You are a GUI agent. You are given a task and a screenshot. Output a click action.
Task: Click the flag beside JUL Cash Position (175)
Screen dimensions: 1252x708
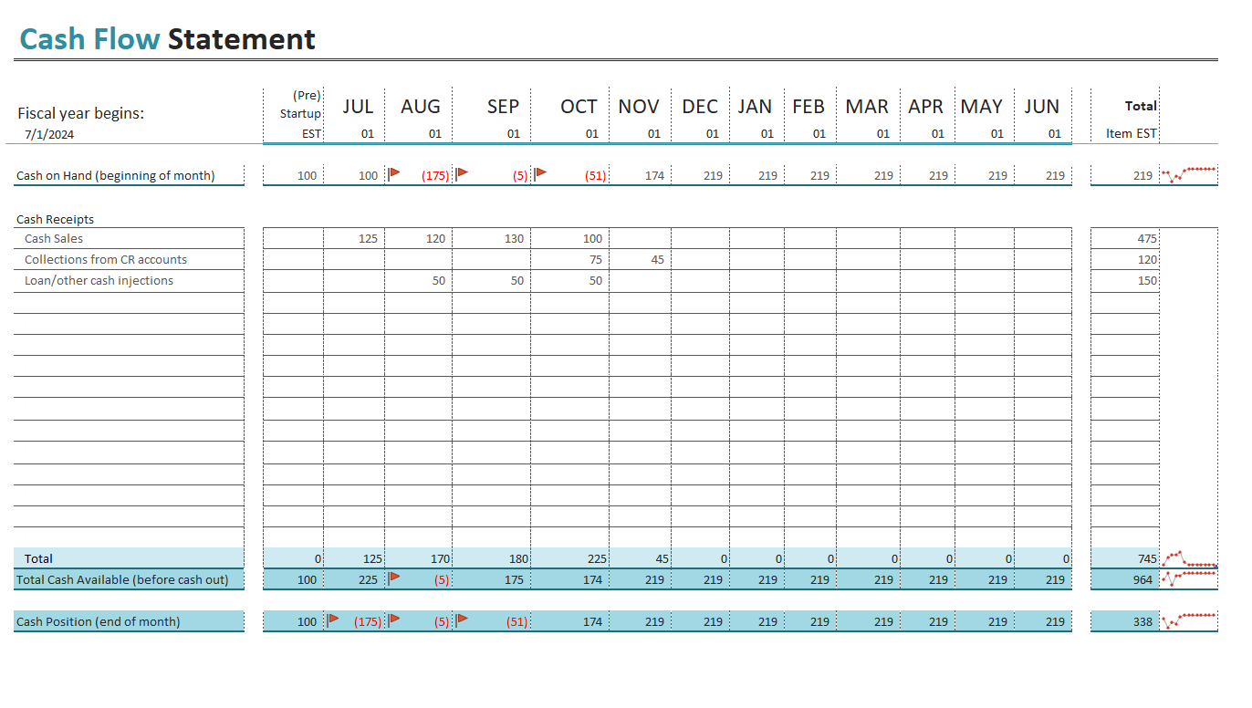pyautogui.click(x=333, y=619)
